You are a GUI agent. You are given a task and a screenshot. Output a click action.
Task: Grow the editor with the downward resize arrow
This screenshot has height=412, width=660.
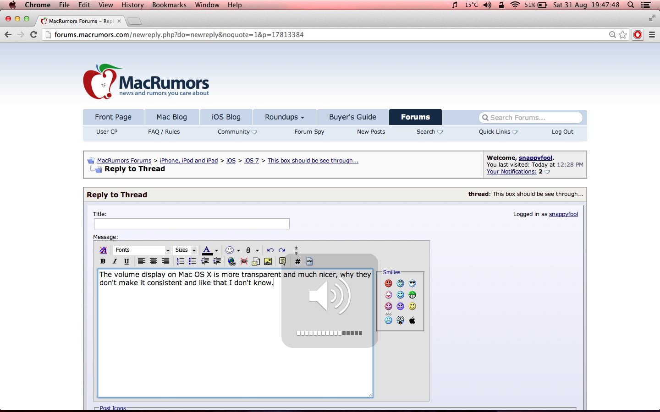tap(296, 253)
